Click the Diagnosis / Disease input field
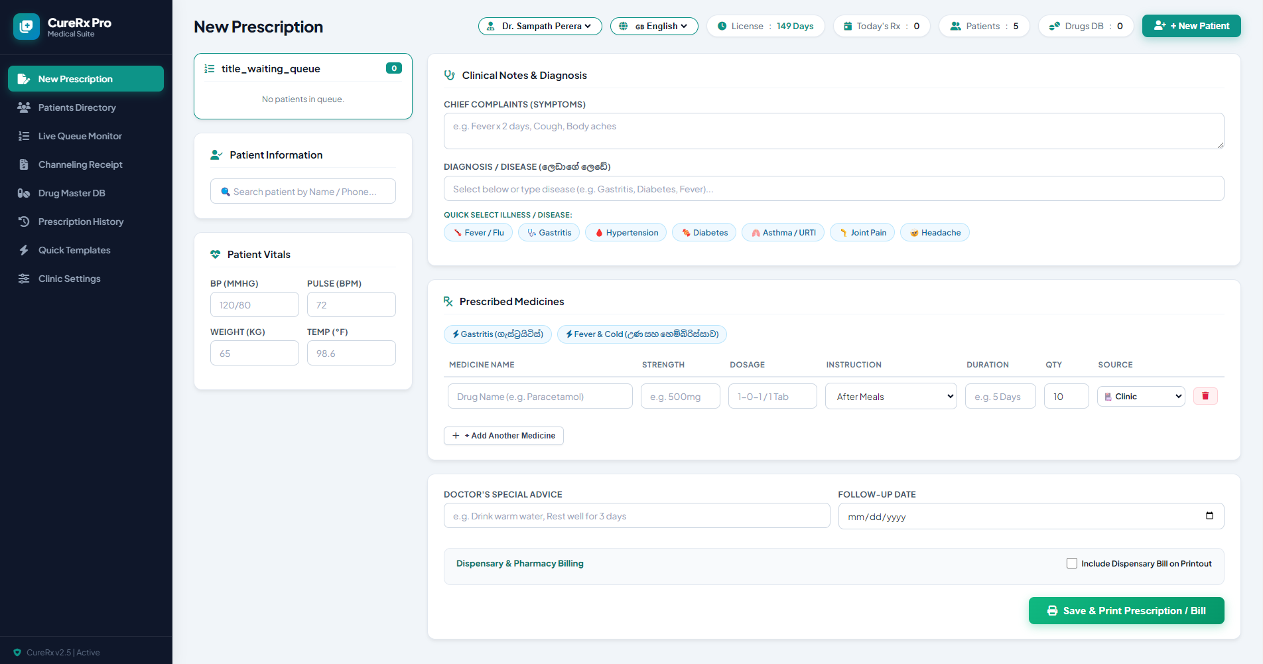This screenshot has height=664, width=1263. click(834, 188)
